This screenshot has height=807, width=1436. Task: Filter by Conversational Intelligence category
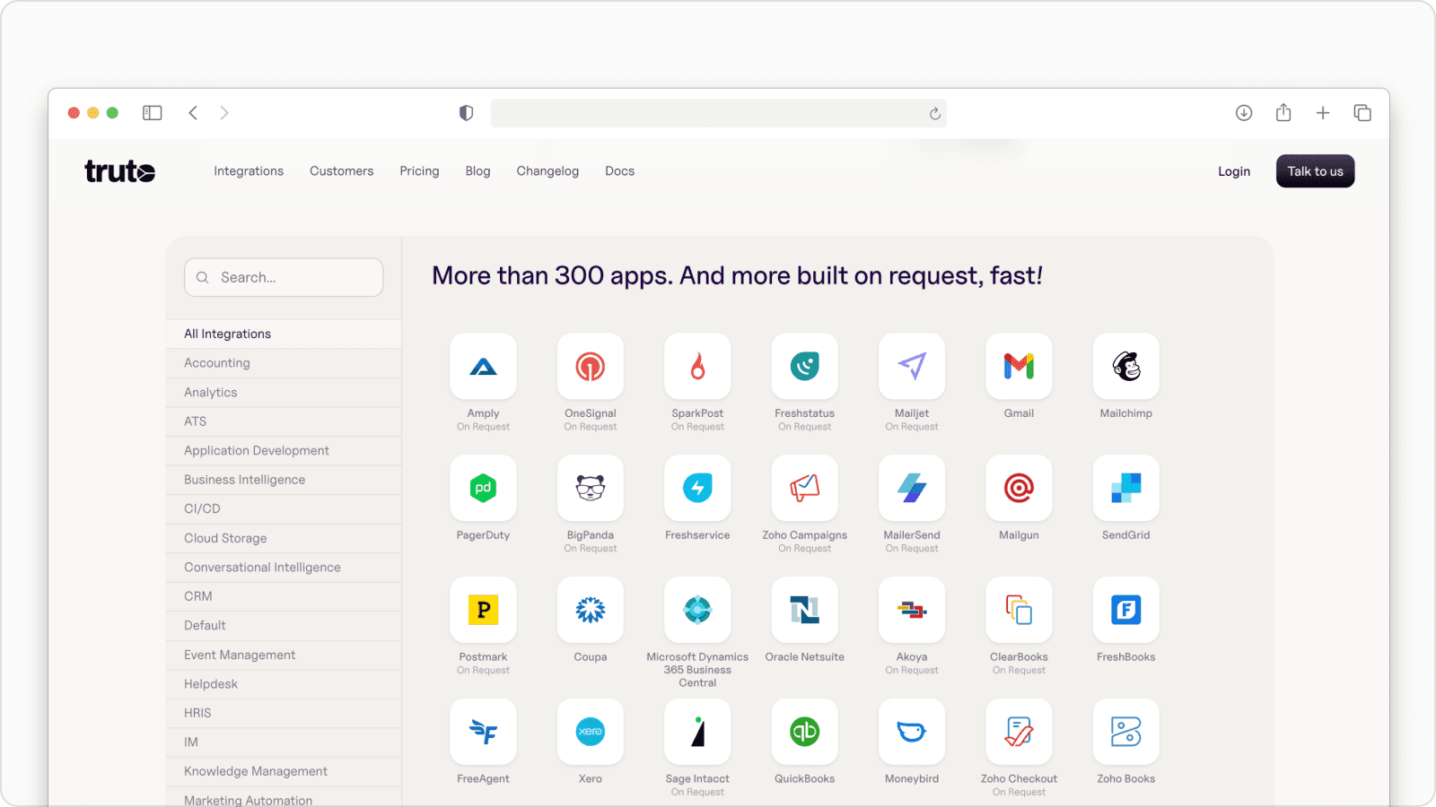pos(284,567)
